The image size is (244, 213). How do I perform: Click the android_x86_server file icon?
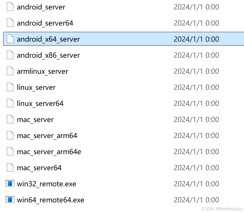tap(10, 55)
